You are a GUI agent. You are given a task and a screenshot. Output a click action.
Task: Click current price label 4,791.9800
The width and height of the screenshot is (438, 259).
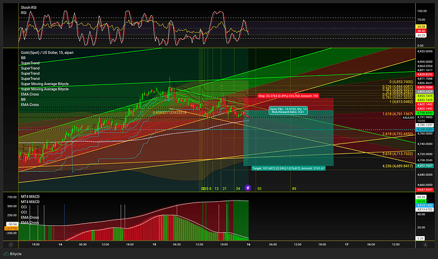pyautogui.click(x=425, y=117)
